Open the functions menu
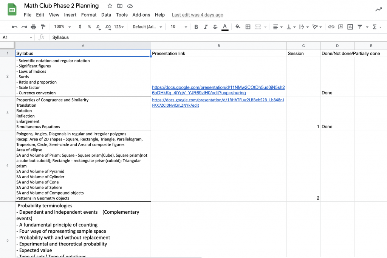 (377, 27)
